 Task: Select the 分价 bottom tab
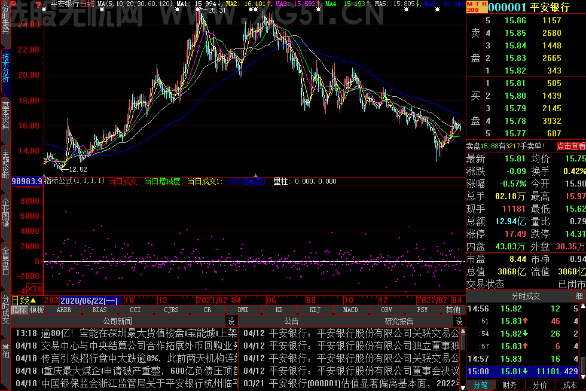(x=539, y=386)
